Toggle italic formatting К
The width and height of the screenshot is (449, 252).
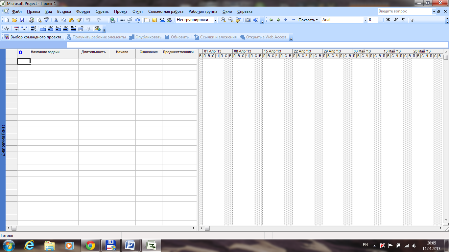[x=395, y=20]
